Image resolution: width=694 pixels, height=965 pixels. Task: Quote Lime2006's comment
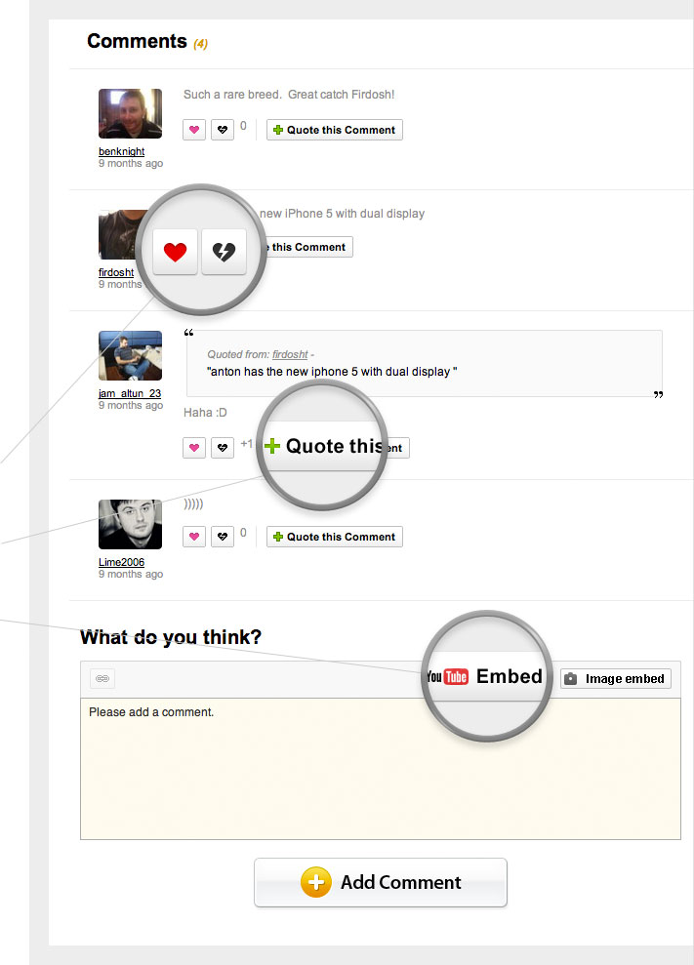click(x=334, y=537)
